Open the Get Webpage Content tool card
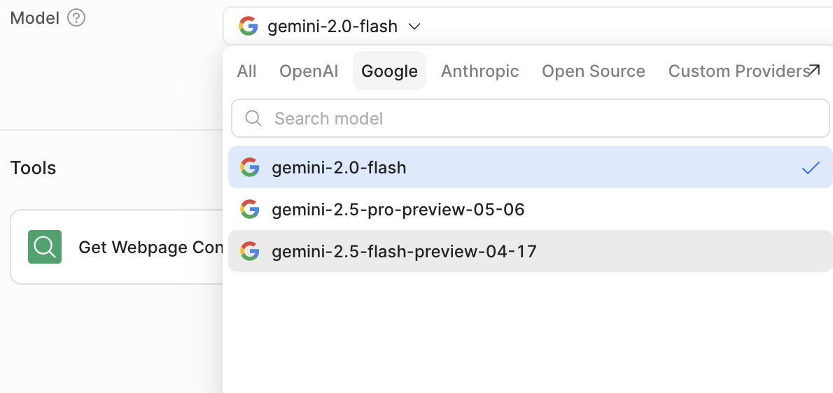833x393 pixels. [117, 247]
